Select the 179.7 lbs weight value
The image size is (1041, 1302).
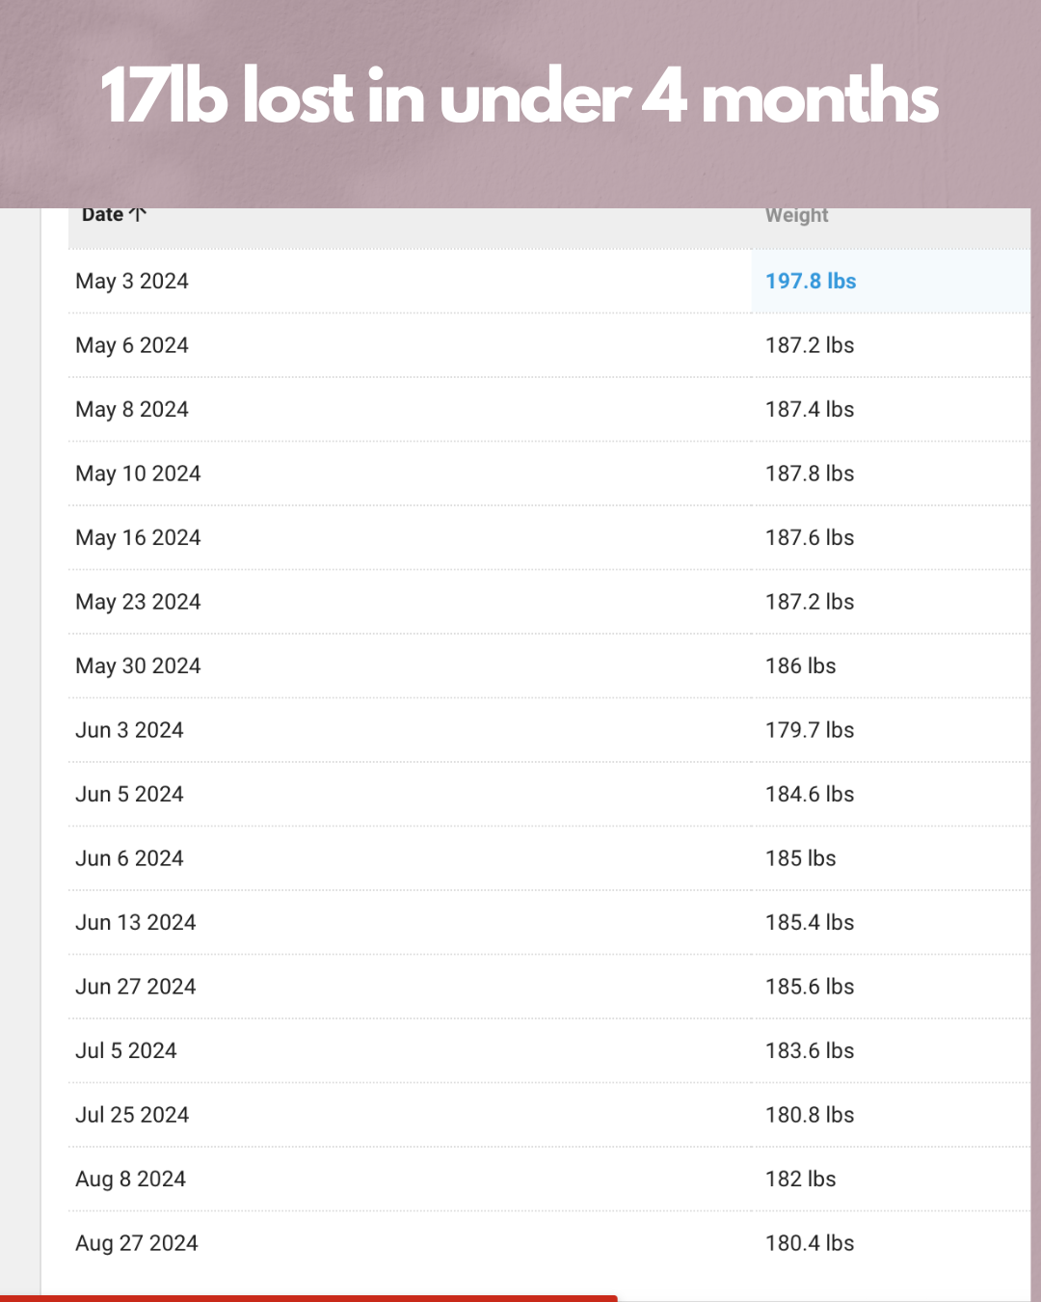point(810,730)
